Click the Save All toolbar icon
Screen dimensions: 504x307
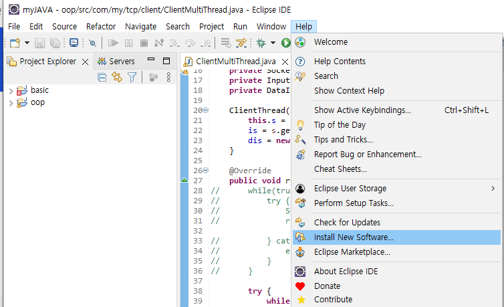(55, 43)
